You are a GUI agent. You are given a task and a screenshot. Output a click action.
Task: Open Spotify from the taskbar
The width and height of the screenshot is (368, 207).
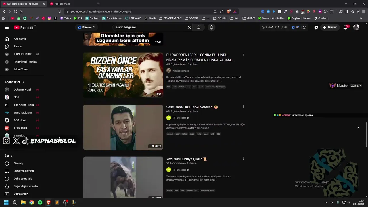point(40,202)
